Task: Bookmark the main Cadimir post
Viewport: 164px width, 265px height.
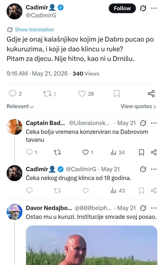Action: click(117, 94)
